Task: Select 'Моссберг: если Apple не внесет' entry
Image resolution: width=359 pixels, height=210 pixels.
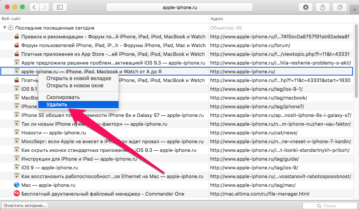Action: tap(112, 141)
